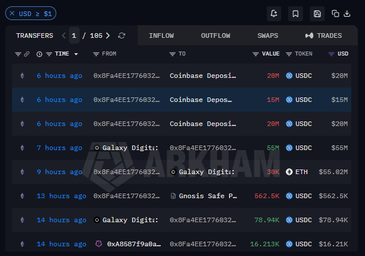Click USDC token in 55M row
Viewport: 365px width, 256px height.
[299, 148]
